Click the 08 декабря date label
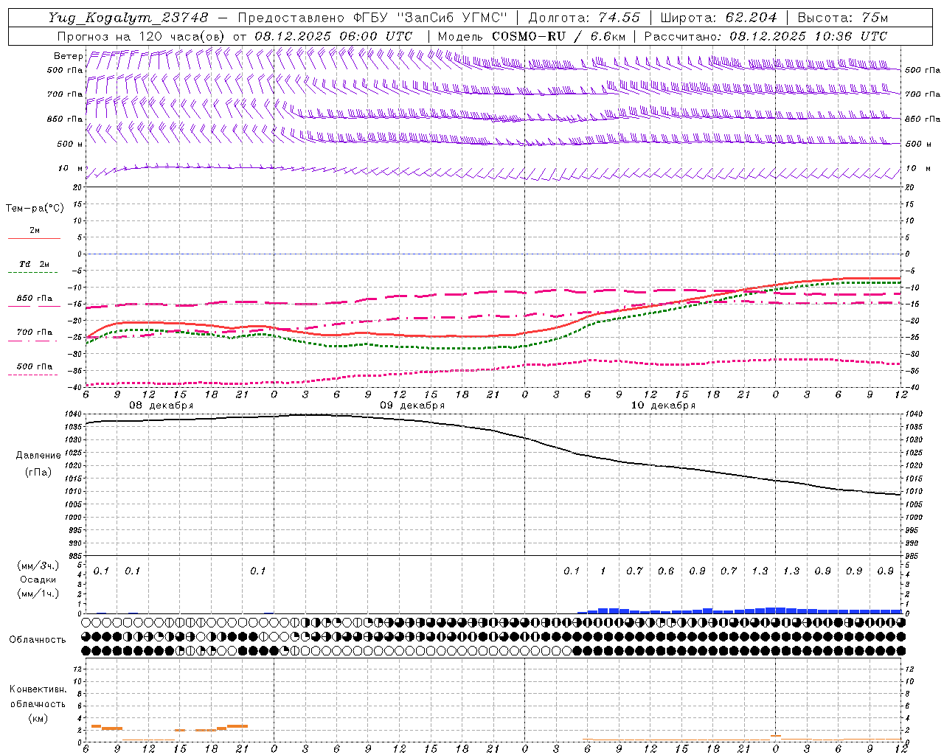This screenshot has width=944, height=755. (162, 406)
